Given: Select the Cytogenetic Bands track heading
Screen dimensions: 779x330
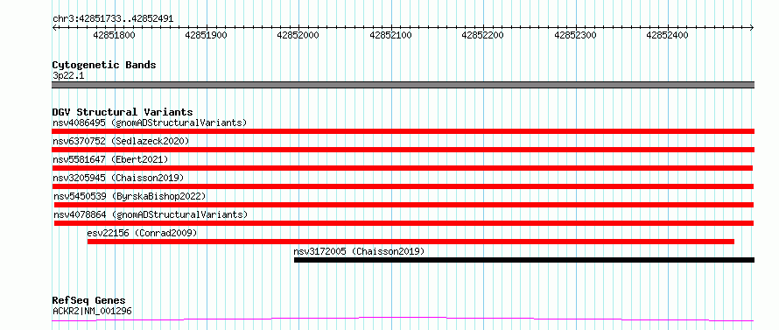Looking at the screenshot, I should pos(104,65).
